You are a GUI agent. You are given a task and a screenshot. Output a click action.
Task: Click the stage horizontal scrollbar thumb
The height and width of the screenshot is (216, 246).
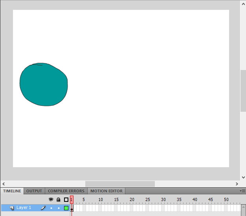(120, 184)
